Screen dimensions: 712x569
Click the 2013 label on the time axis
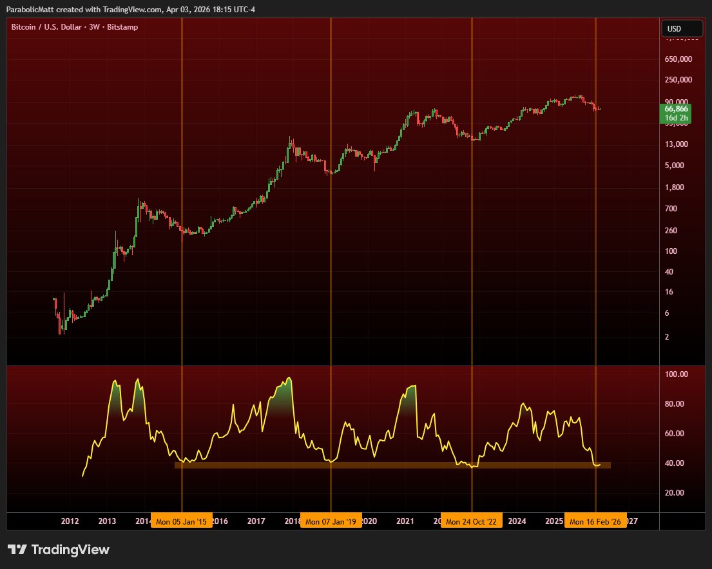point(107,521)
